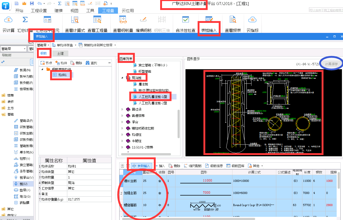Click 计算保存 button
This screenshot has width=343, height=220.
[x=332, y=64]
